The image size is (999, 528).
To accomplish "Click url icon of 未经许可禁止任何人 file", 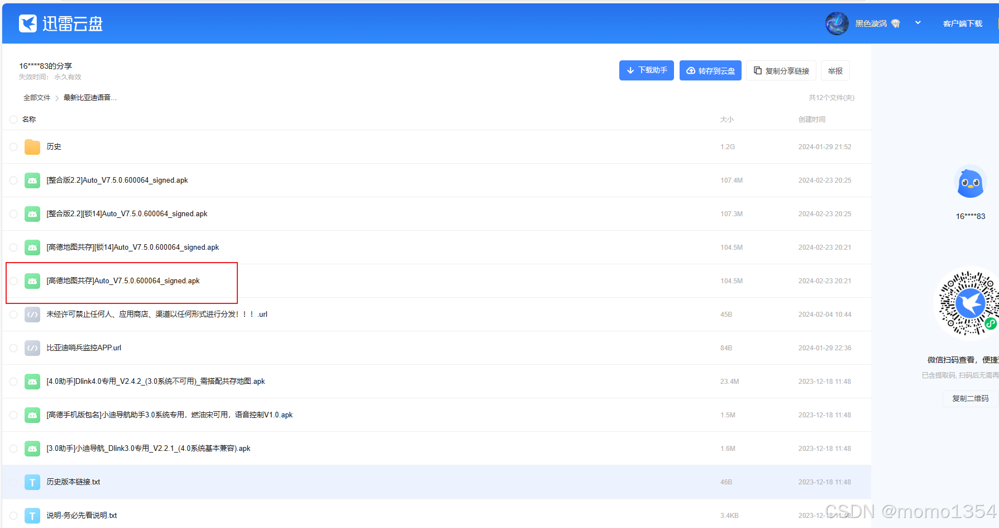I will pyautogui.click(x=32, y=315).
